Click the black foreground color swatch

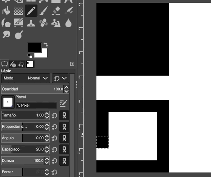click(x=34, y=47)
